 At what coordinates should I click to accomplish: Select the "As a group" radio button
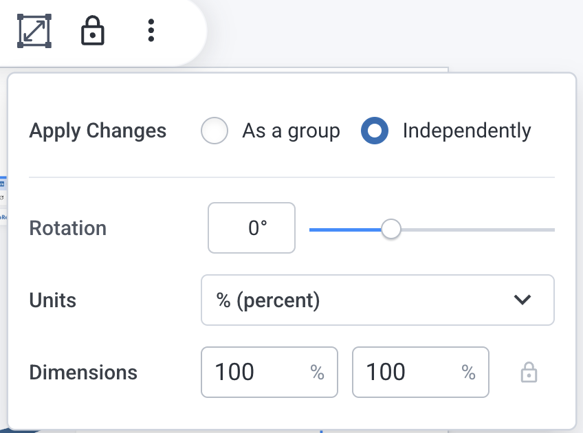tap(214, 131)
